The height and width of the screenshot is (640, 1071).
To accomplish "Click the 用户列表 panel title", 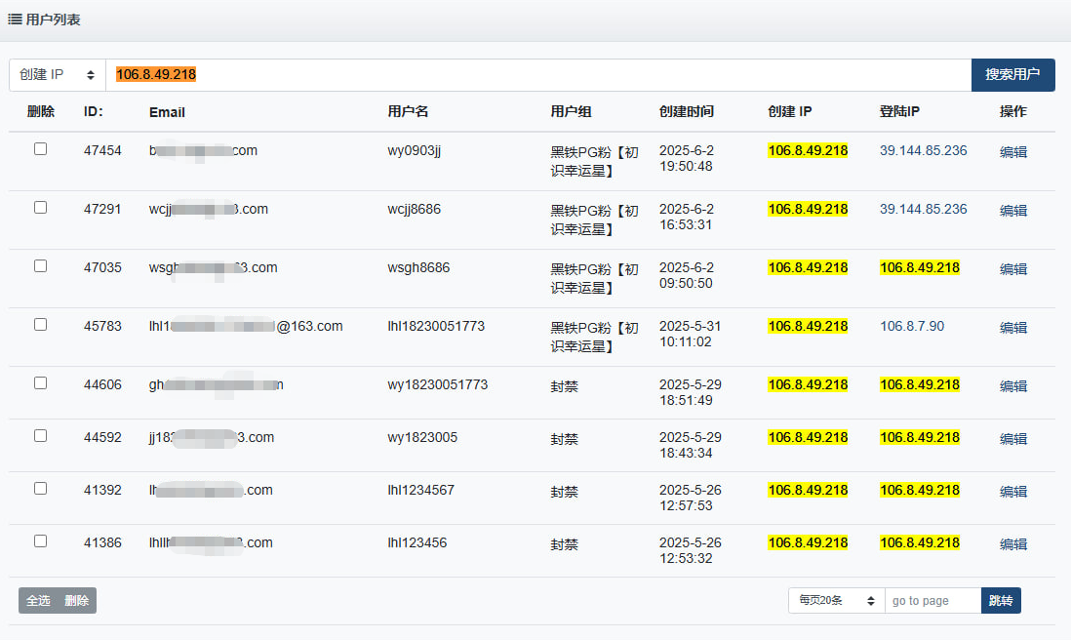I will point(54,20).
